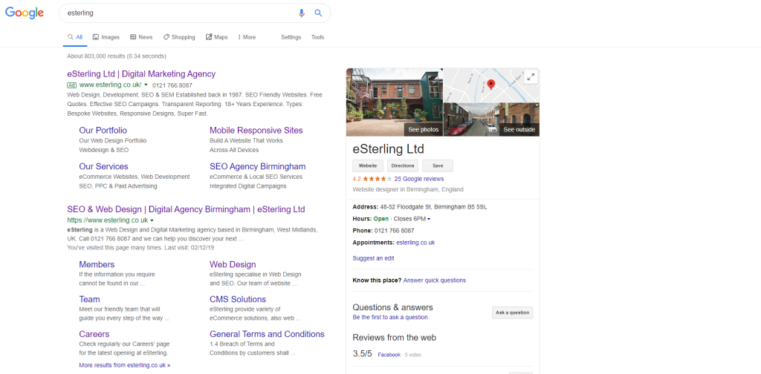761x374 pixels.
Task: Select the All results tab
Action: click(x=75, y=37)
